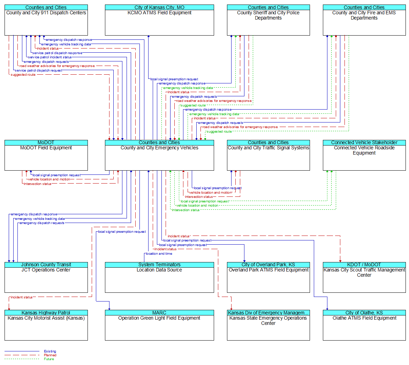Image resolution: width=409 pixels, height=365 pixels.
Task: Click the Olathe ATMS Field Equipment text
Action: [x=364, y=318]
